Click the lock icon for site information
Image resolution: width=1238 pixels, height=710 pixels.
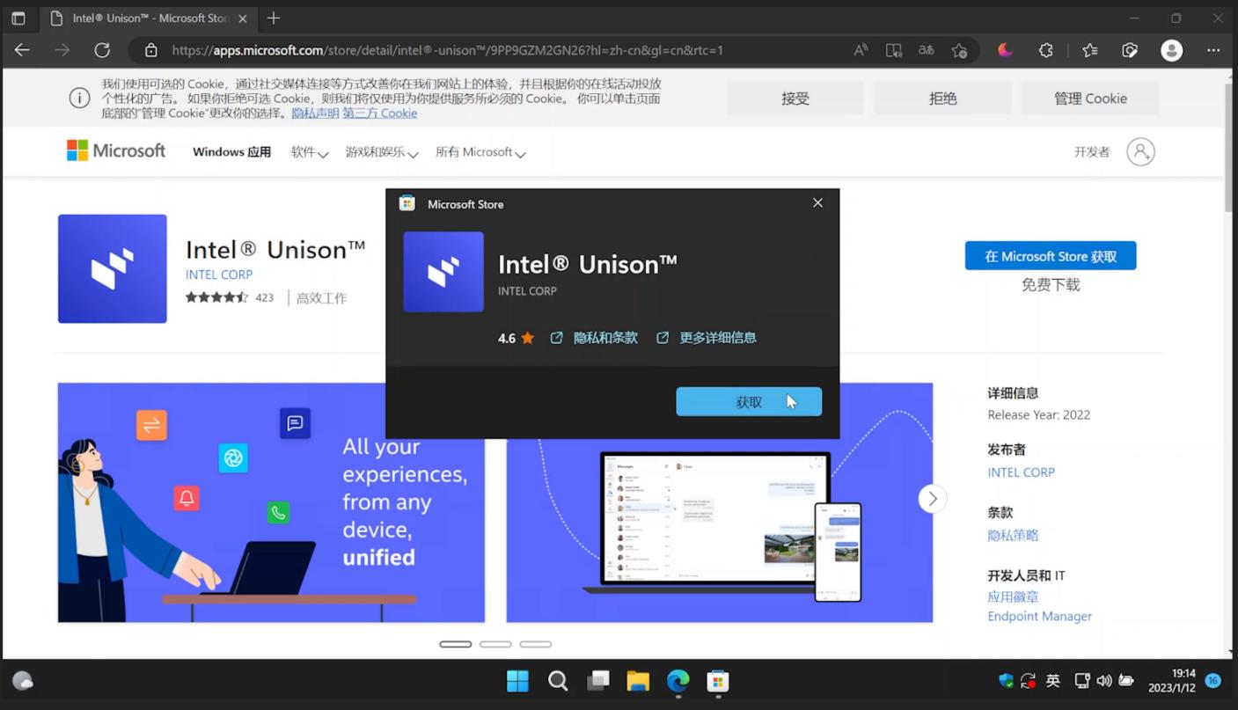151,50
